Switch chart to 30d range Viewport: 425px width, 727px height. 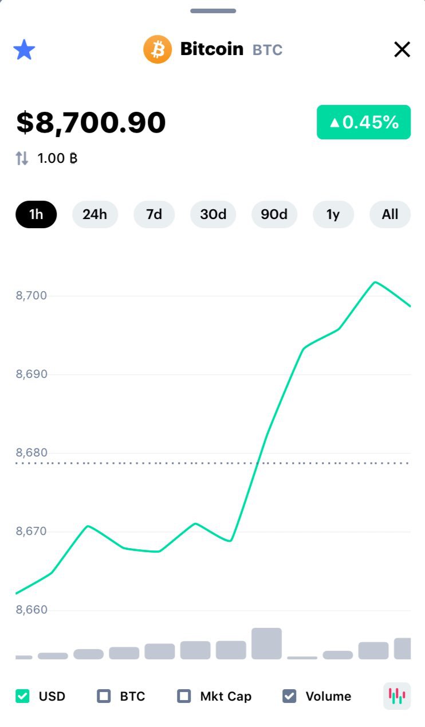[213, 214]
